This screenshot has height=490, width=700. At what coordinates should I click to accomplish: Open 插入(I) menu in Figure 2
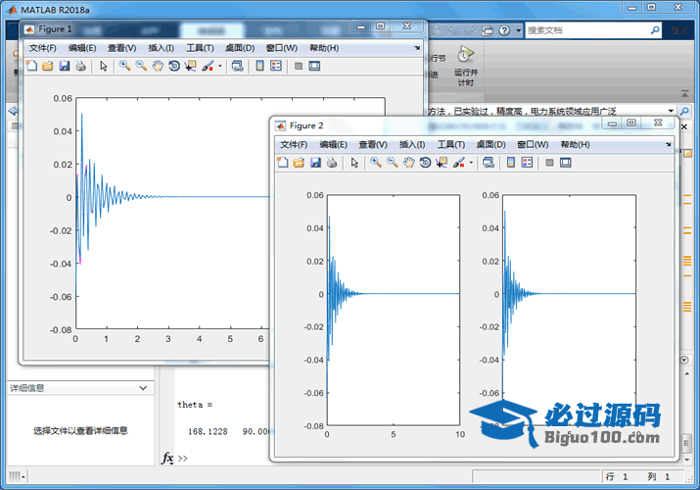412,144
